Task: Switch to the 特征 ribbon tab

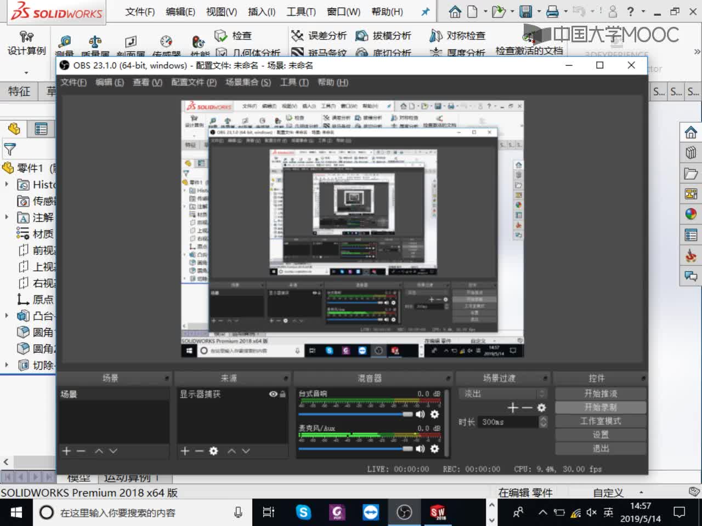Action: (x=19, y=92)
